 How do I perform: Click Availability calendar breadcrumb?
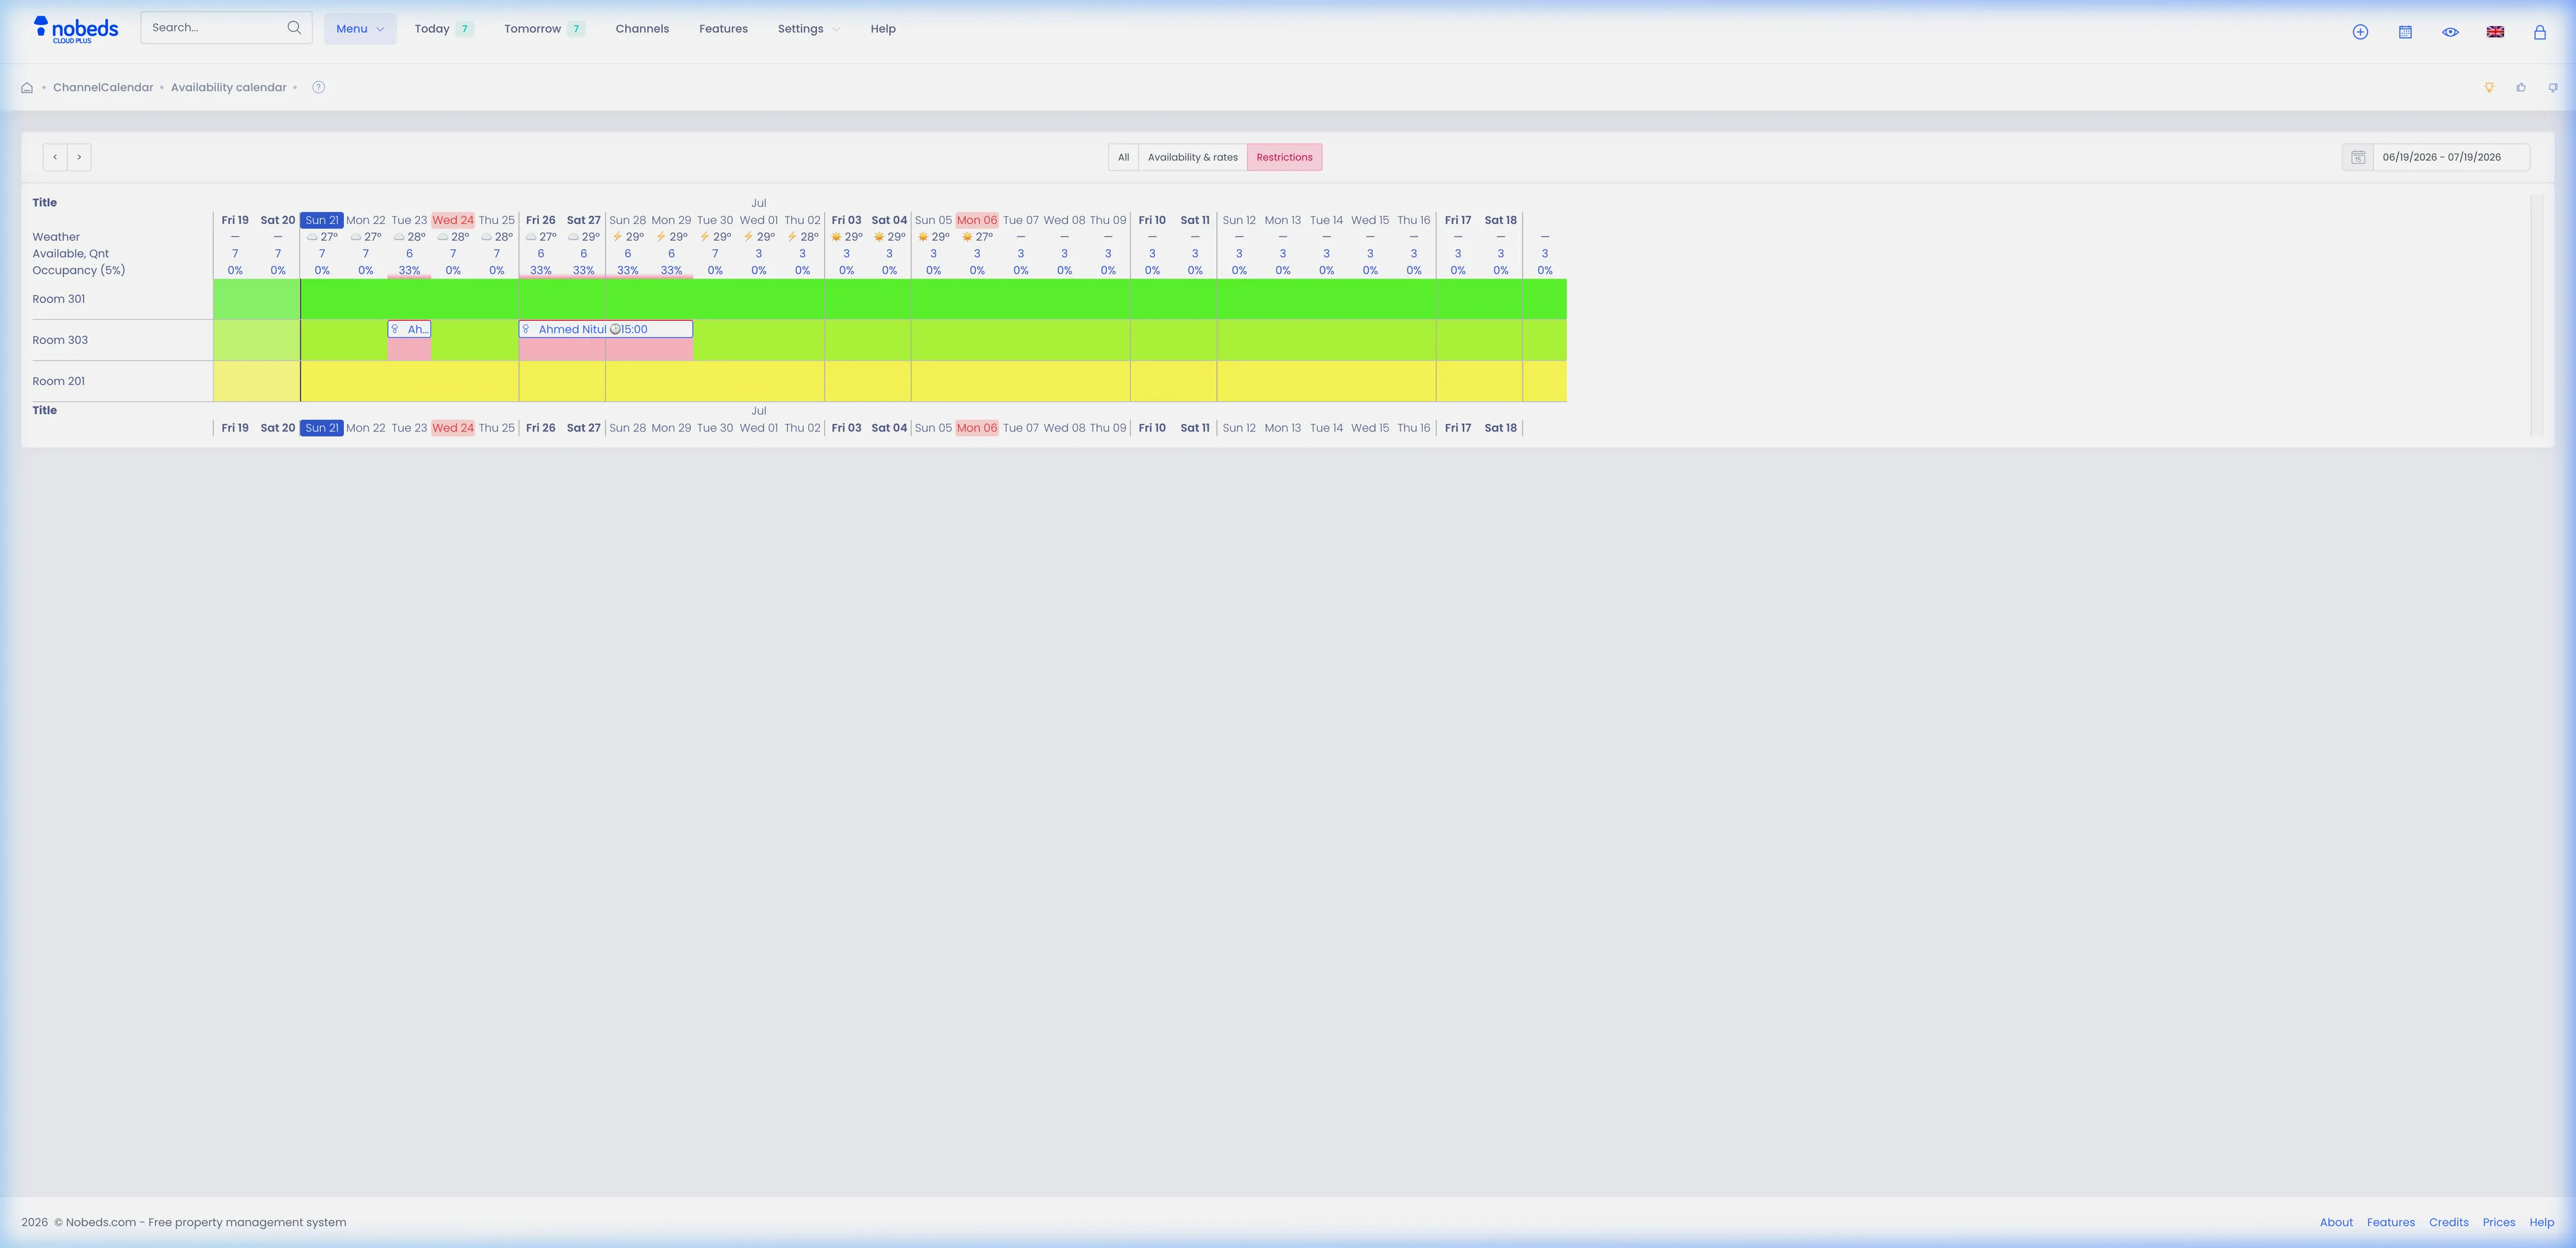point(228,88)
